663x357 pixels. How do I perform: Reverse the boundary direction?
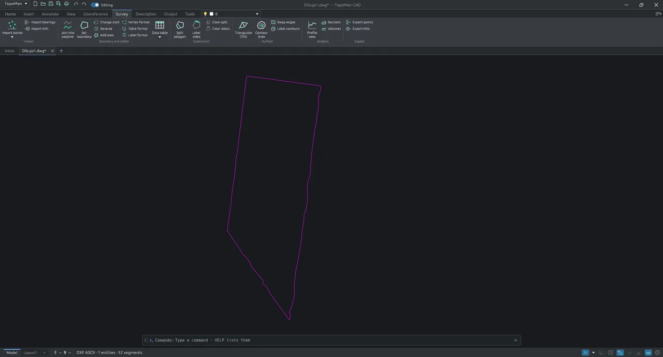coord(103,28)
